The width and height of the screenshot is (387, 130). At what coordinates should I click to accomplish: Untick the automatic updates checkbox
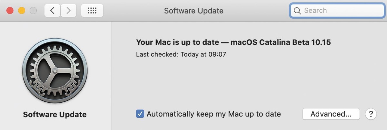tap(140, 114)
